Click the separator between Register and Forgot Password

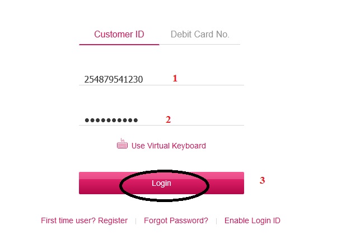point(135,221)
